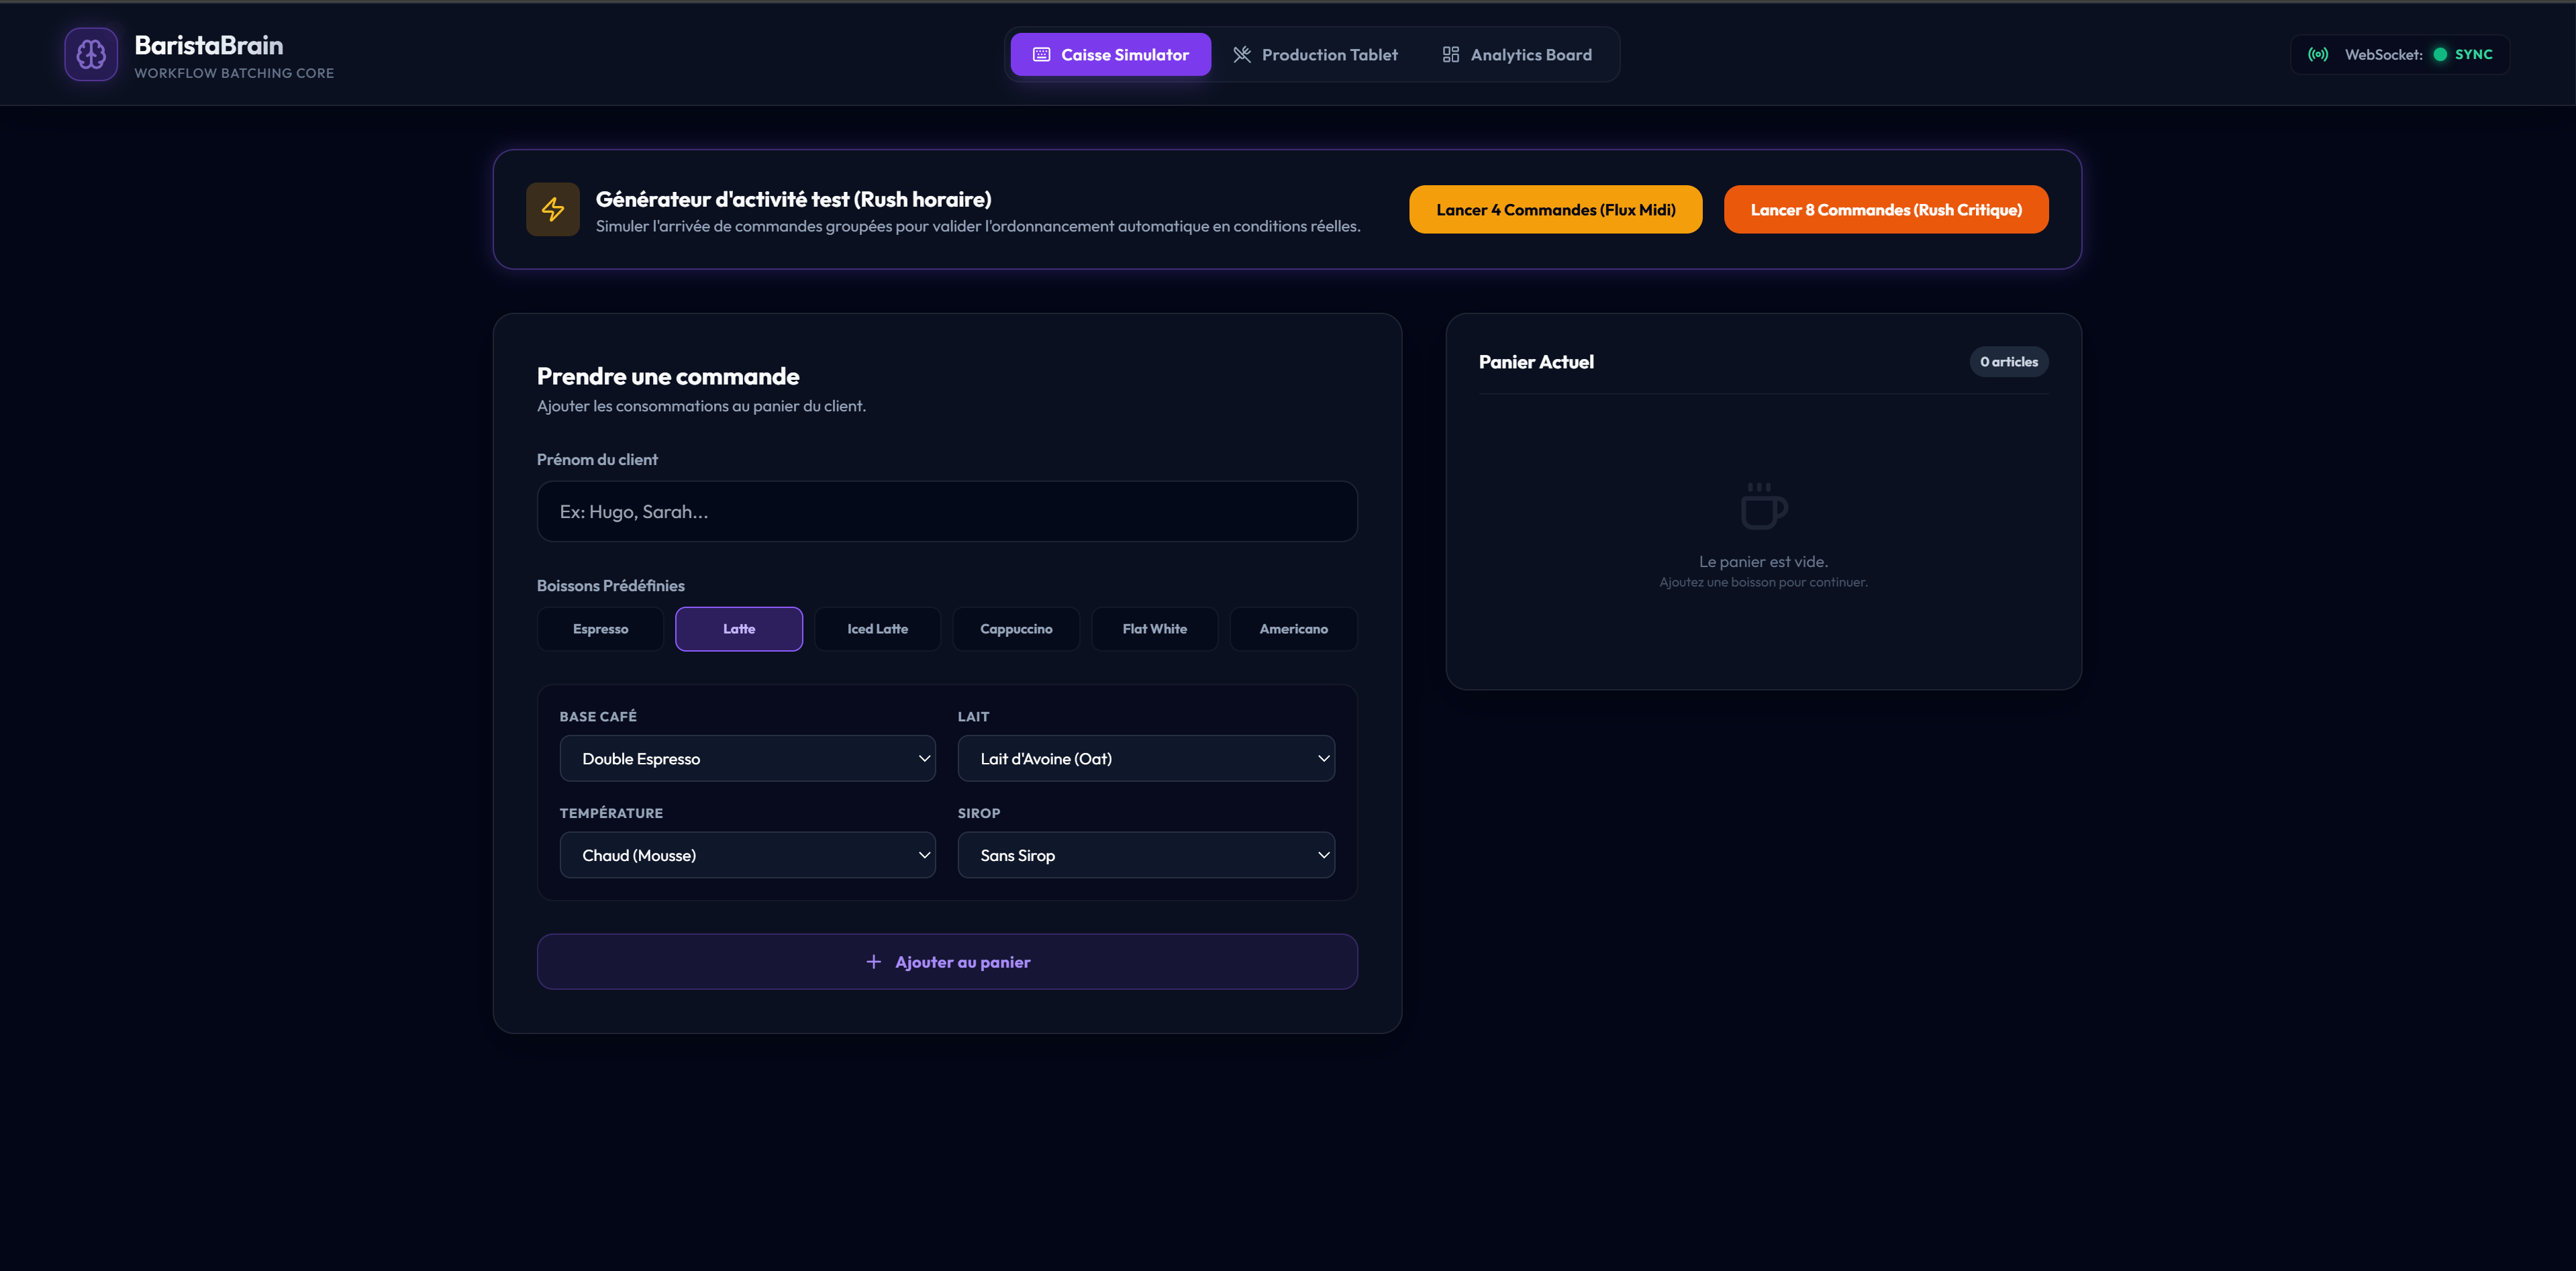Click the 'Ajouter les consommations au panier du client.' subtitle

click(701, 406)
